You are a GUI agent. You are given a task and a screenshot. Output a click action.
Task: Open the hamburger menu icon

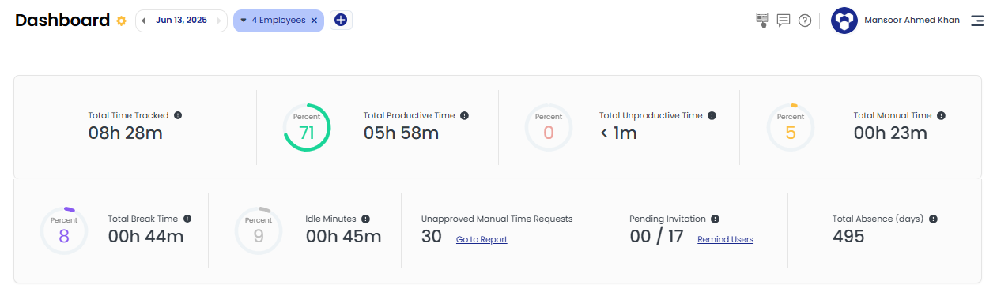[x=977, y=21]
